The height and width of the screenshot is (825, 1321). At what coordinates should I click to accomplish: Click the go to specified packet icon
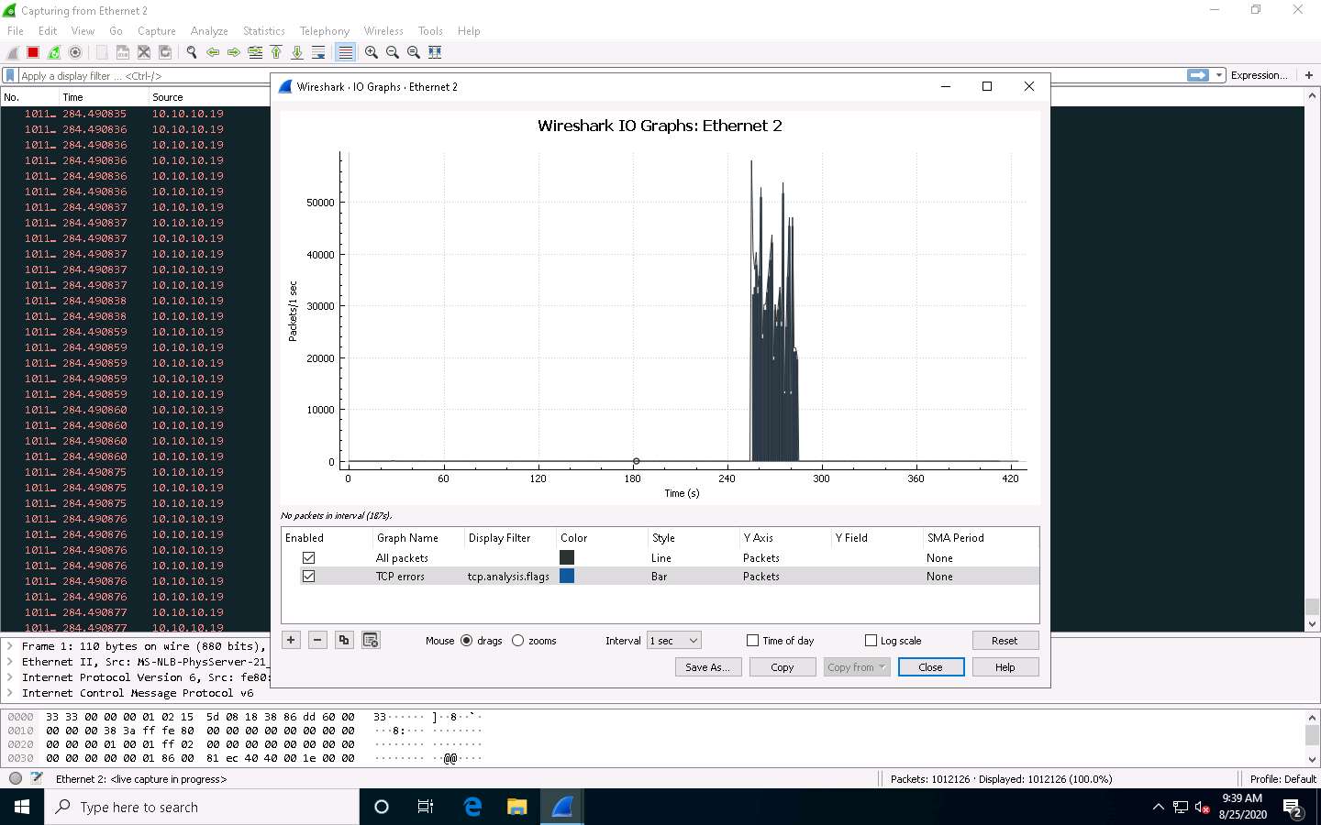(x=255, y=52)
